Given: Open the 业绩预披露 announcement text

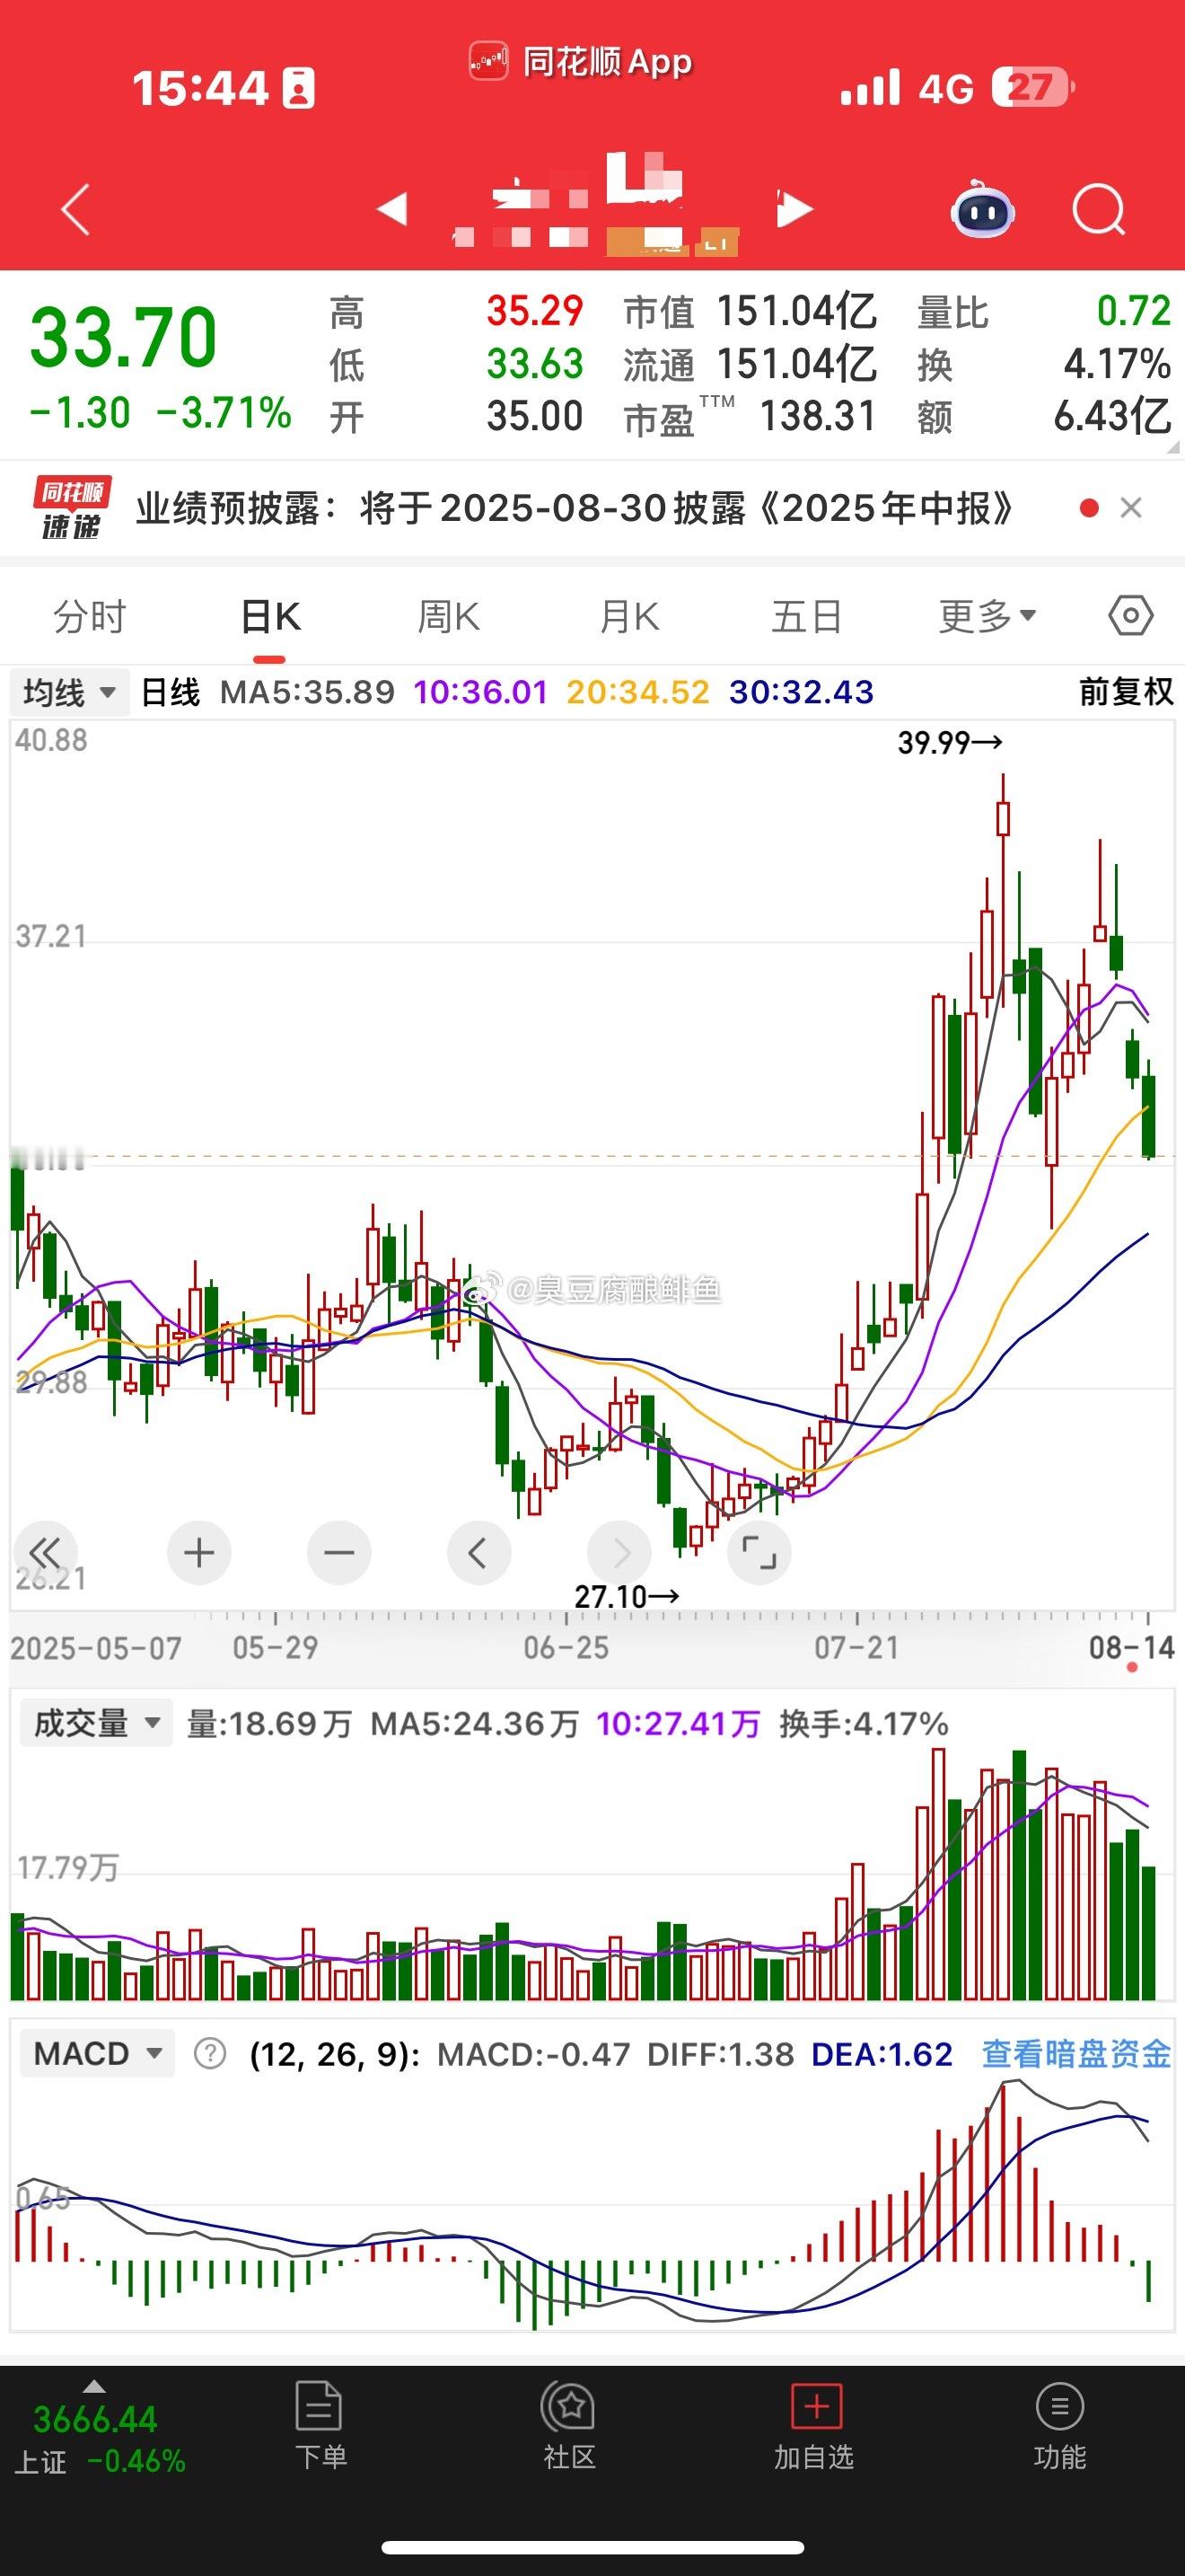Looking at the screenshot, I should (575, 508).
